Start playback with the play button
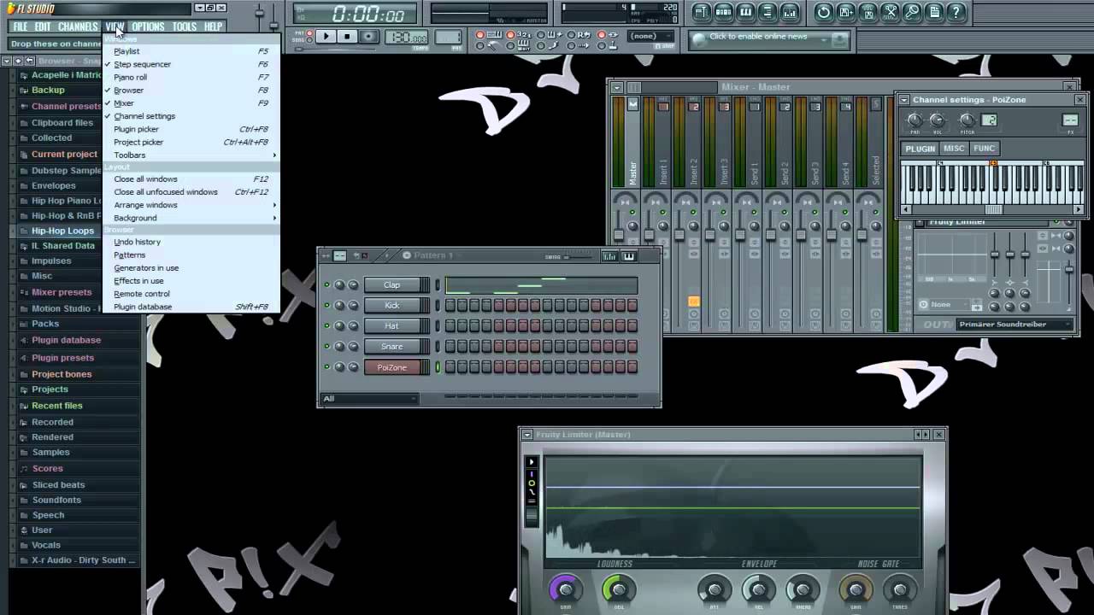 click(x=326, y=37)
